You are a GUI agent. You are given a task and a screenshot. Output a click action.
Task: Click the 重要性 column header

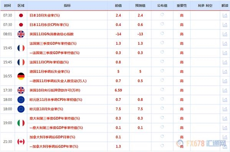182,6
